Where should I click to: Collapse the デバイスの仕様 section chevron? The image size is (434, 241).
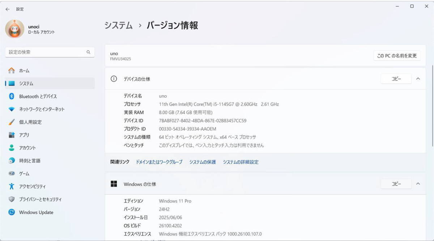coord(418,79)
